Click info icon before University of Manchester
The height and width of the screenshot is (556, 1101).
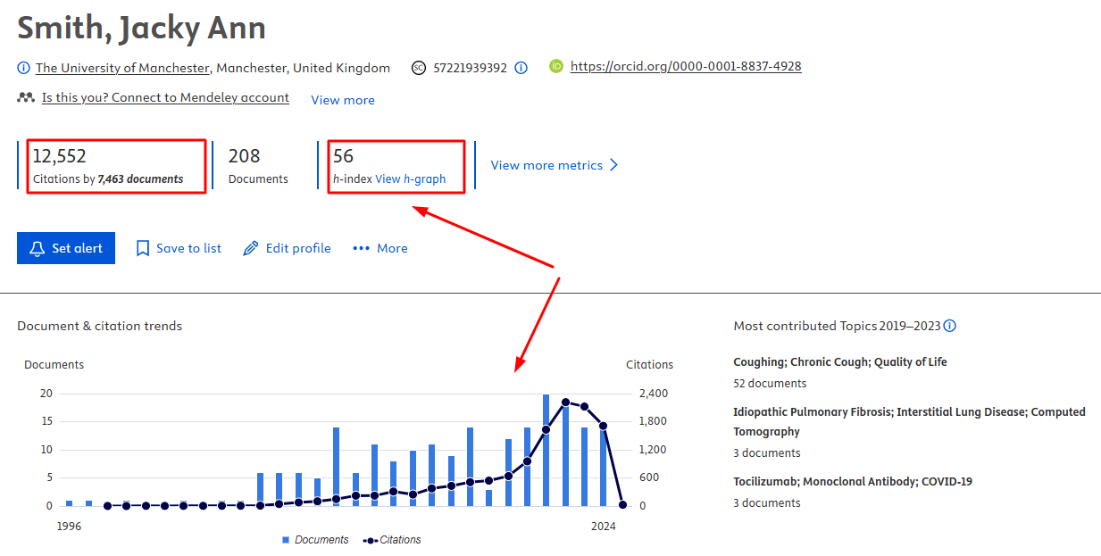click(x=24, y=68)
